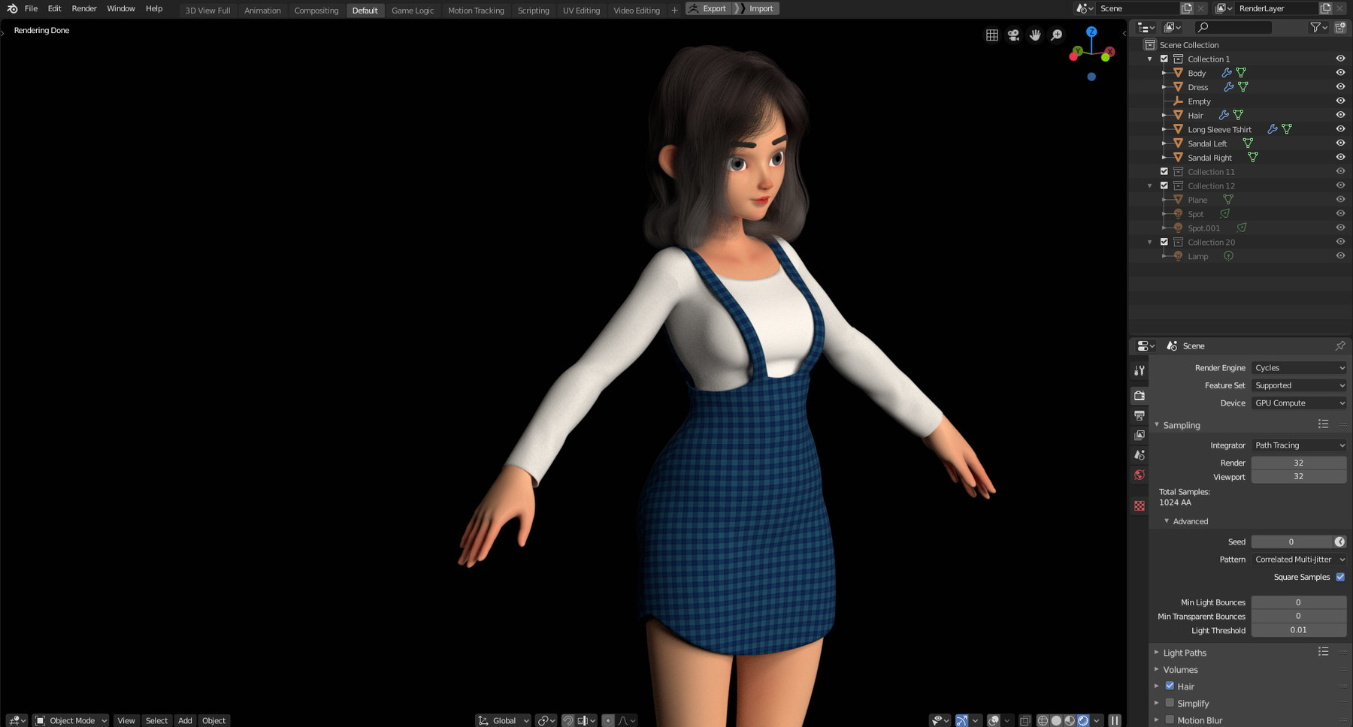Image resolution: width=1353 pixels, height=727 pixels.
Task: Switch to the Compositing workspace tab
Action: 316,11
